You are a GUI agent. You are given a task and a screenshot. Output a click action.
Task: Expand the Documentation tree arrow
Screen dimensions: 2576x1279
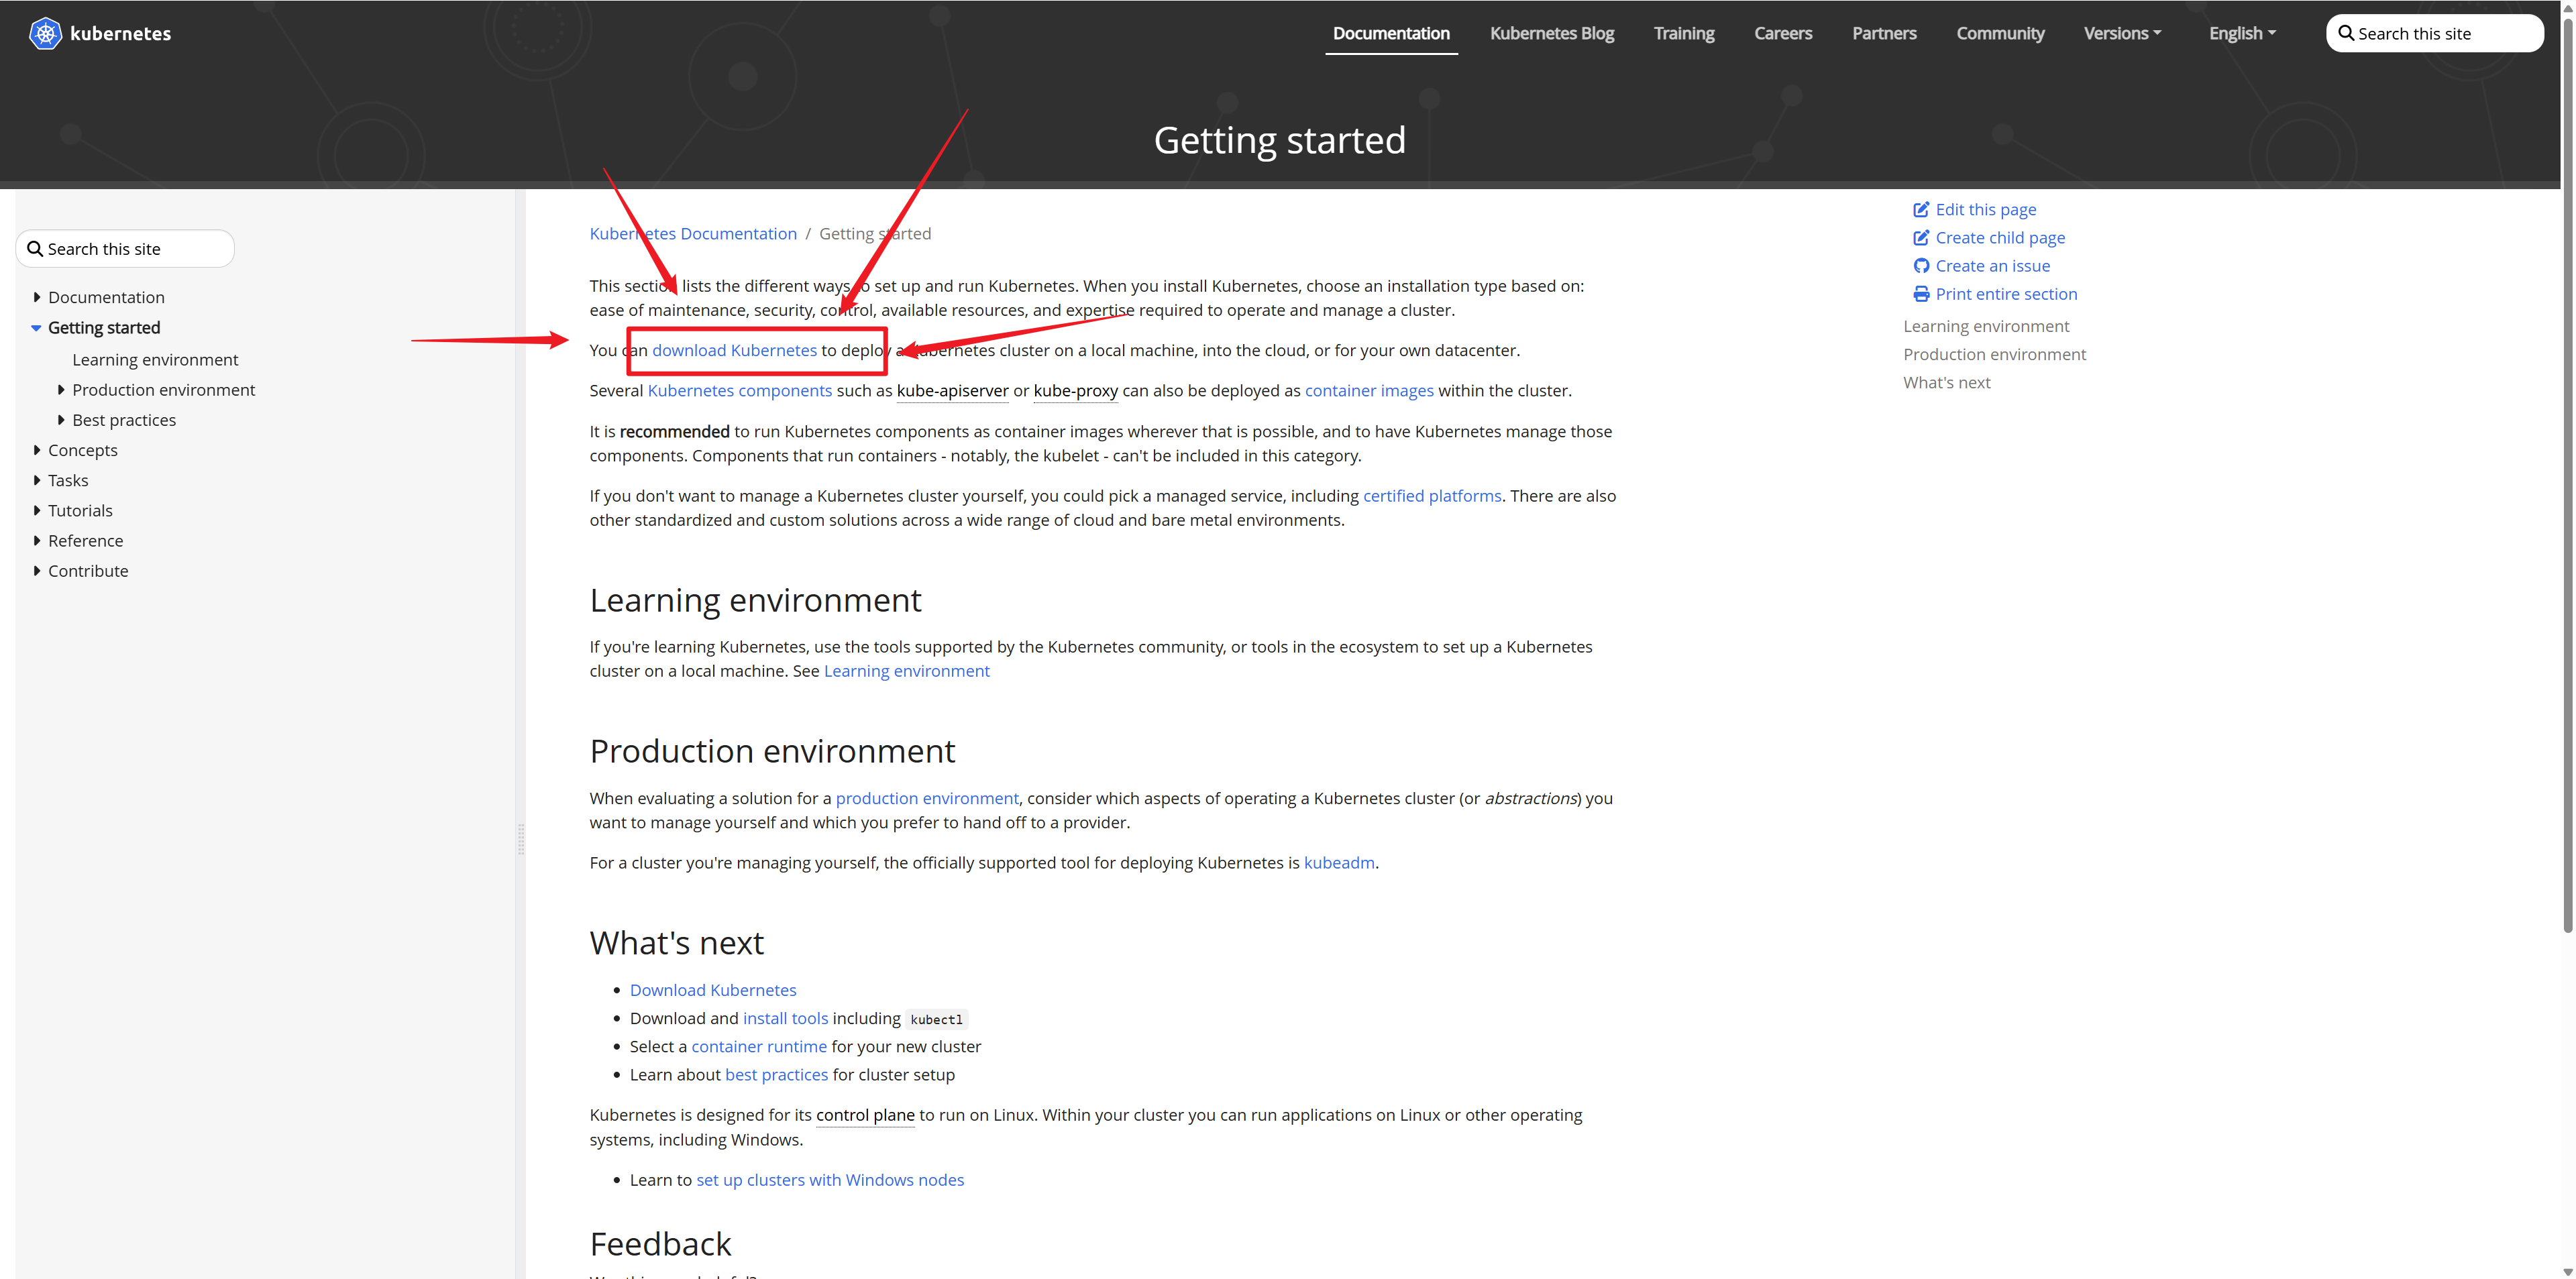point(37,297)
